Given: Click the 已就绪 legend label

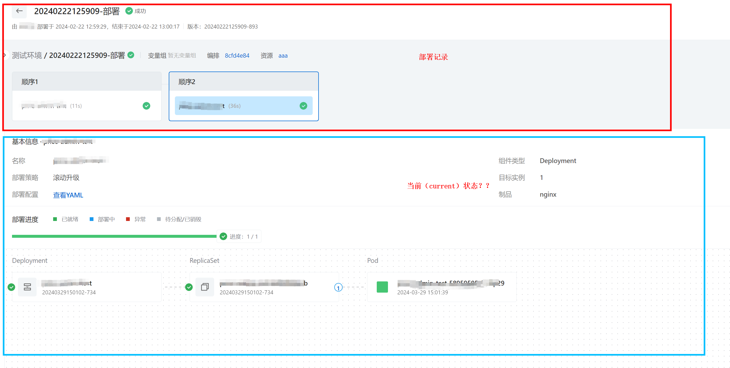Looking at the screenshot, I should point(70,219).
